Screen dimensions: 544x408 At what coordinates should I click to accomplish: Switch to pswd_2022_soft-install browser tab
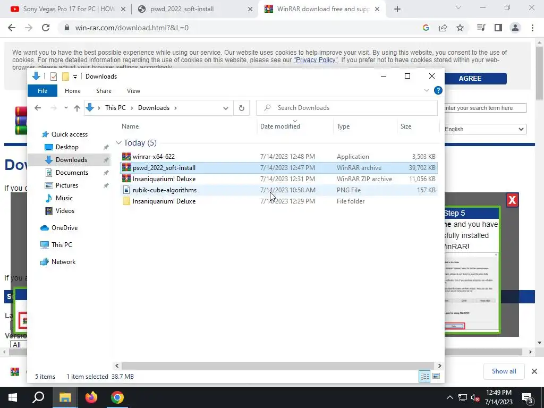pos(182,9)
